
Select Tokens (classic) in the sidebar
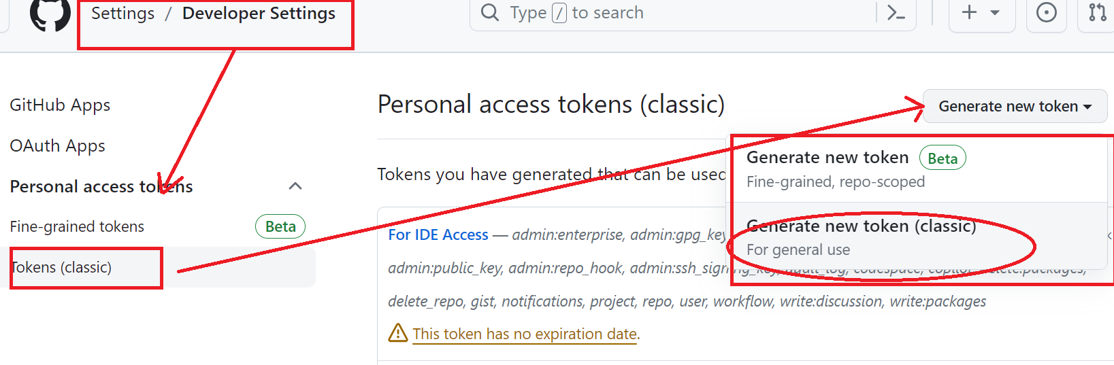(61, 267)
